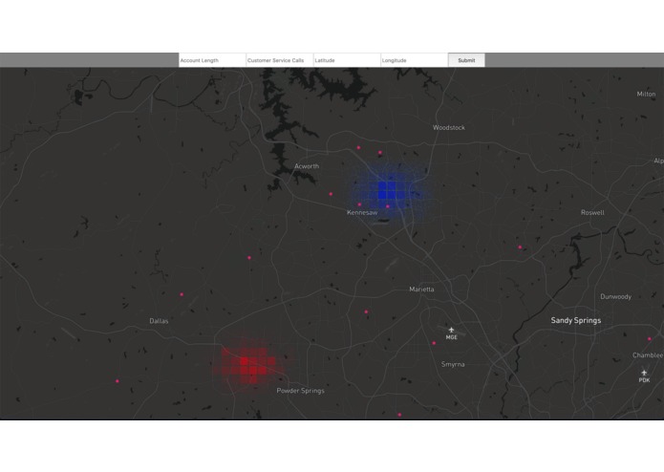Click the Smyrna map label
The height and width of the screenshot is (472, 664).
pyautogui.click(x=453, y=364)
